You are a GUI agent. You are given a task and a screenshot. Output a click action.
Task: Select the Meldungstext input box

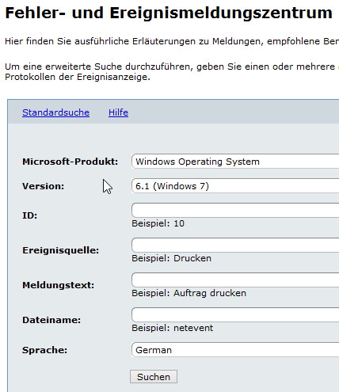click(235, 280)
